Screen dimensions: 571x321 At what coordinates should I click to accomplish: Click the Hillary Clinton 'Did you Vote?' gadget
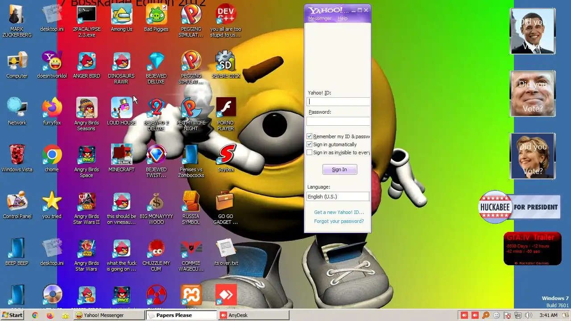[533, 156]
